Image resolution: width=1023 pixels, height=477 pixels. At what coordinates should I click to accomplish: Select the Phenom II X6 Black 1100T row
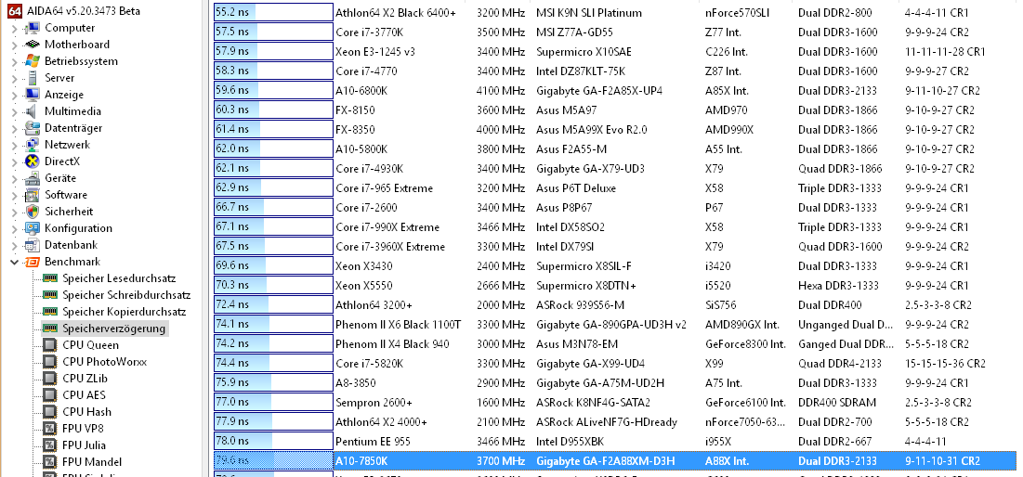(614, 325)
